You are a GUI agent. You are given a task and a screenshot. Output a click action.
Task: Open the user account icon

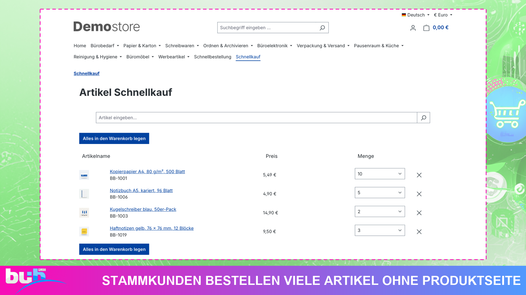[413, 28]
